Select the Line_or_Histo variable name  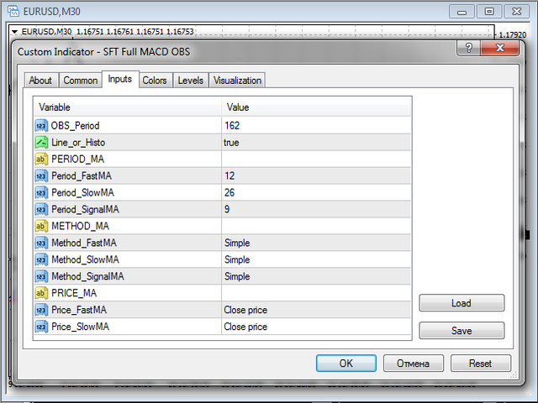tap(78, 143)
